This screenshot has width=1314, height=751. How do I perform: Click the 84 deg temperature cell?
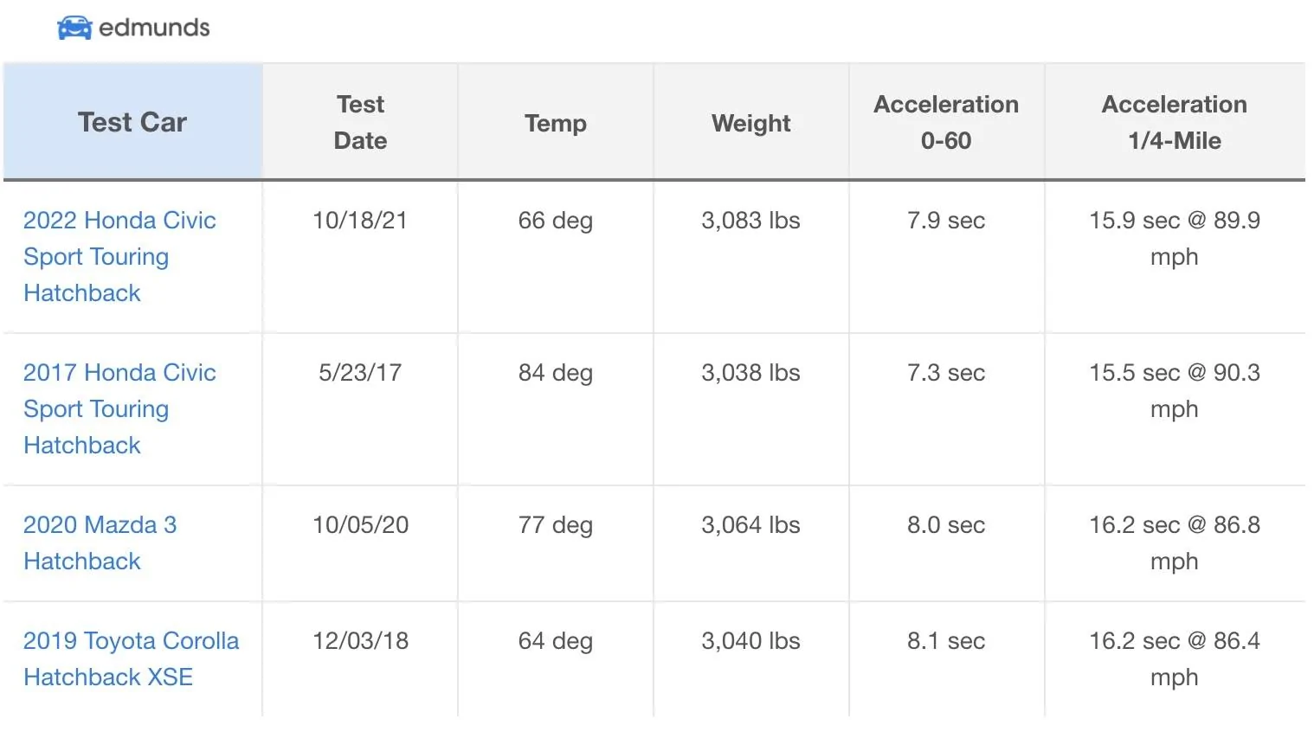pyautogui.click(x=555, y=373)
